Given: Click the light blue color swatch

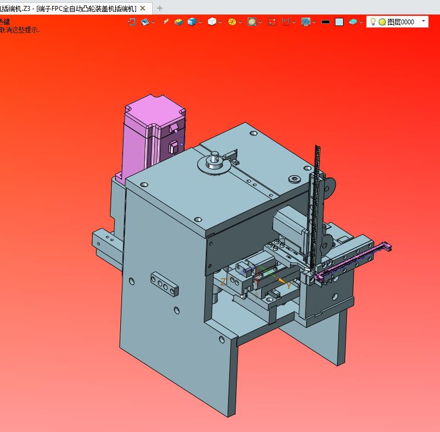Looking at the screenshot, I should click(339, 22).
